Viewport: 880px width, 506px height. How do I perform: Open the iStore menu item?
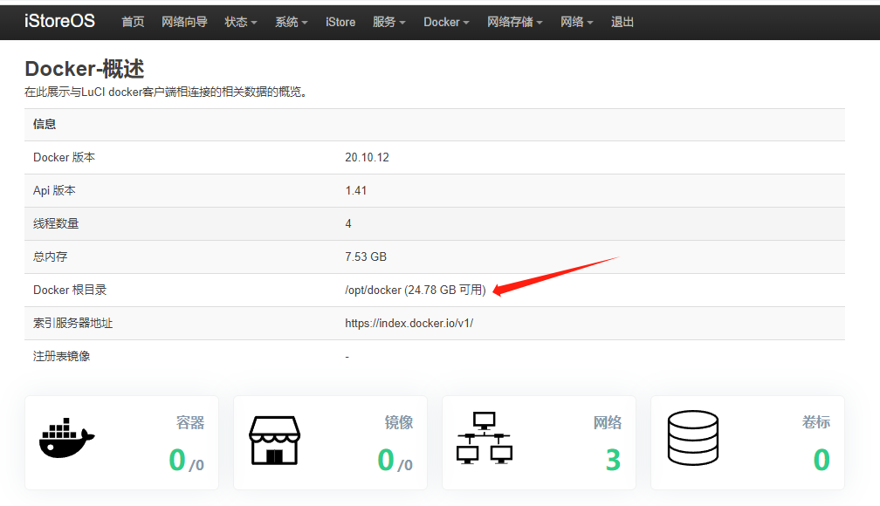click(x=340, y=22)
